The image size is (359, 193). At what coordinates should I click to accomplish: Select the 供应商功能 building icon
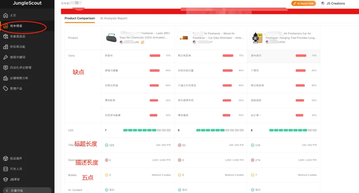coord(6,47)
